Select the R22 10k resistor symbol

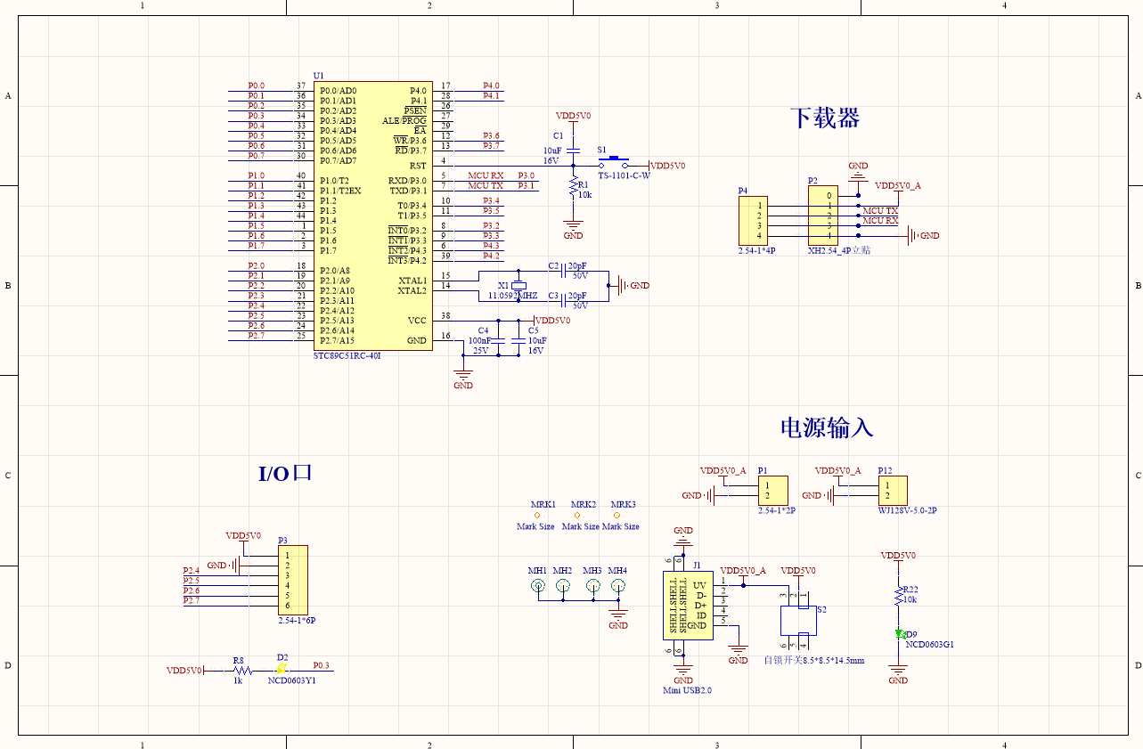pyautogui.click(x=899, y=596)
